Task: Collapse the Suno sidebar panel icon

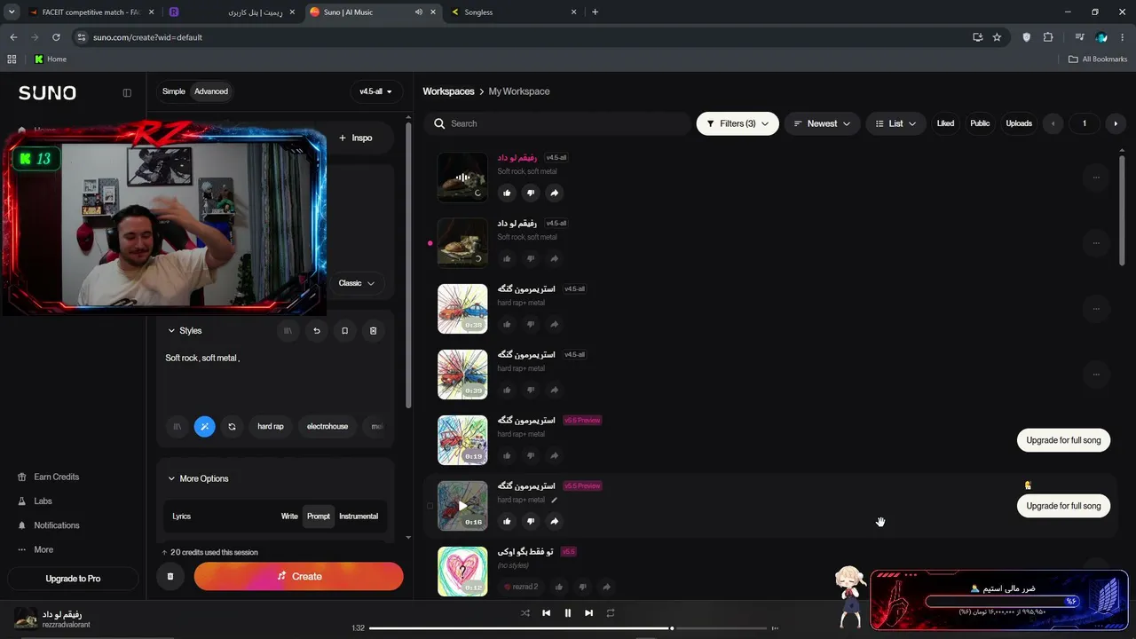Action: pyautogui.click(x=127, y=92)
